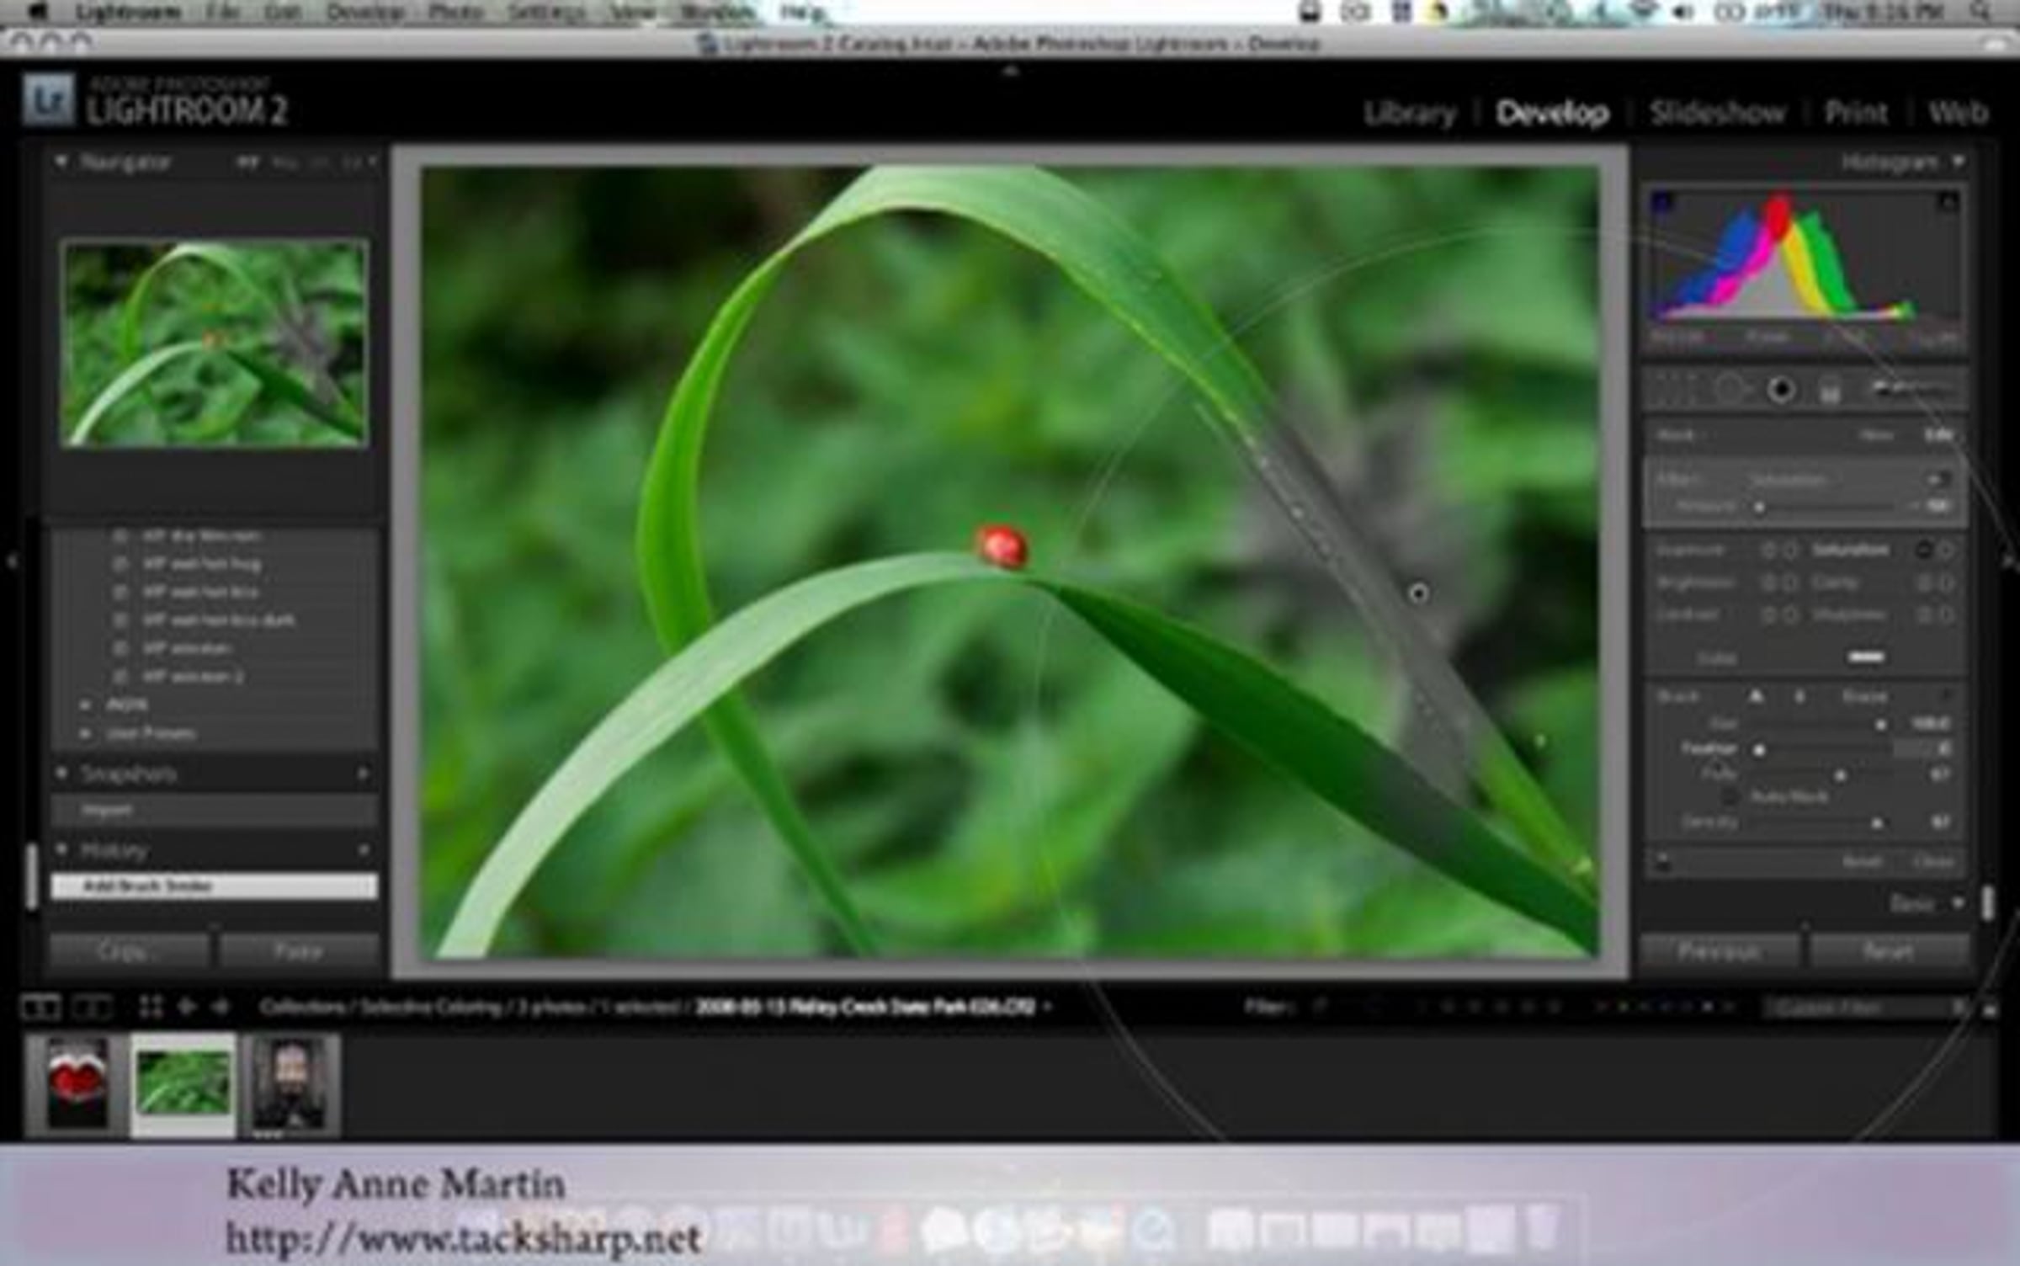Viewport: 2020px width, 1266px height.
Task: Click the Paste button
Action: pos(298,951)
